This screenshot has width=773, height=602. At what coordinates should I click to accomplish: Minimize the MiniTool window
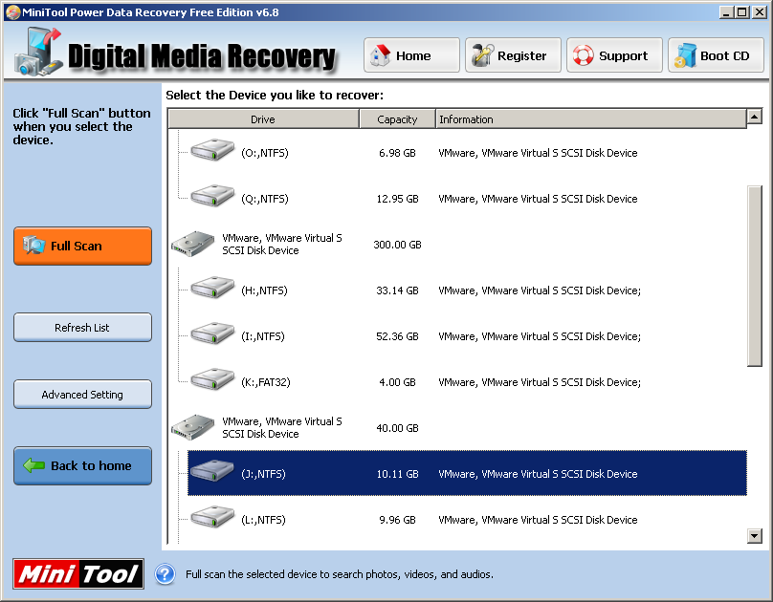(x=726, y=12)
